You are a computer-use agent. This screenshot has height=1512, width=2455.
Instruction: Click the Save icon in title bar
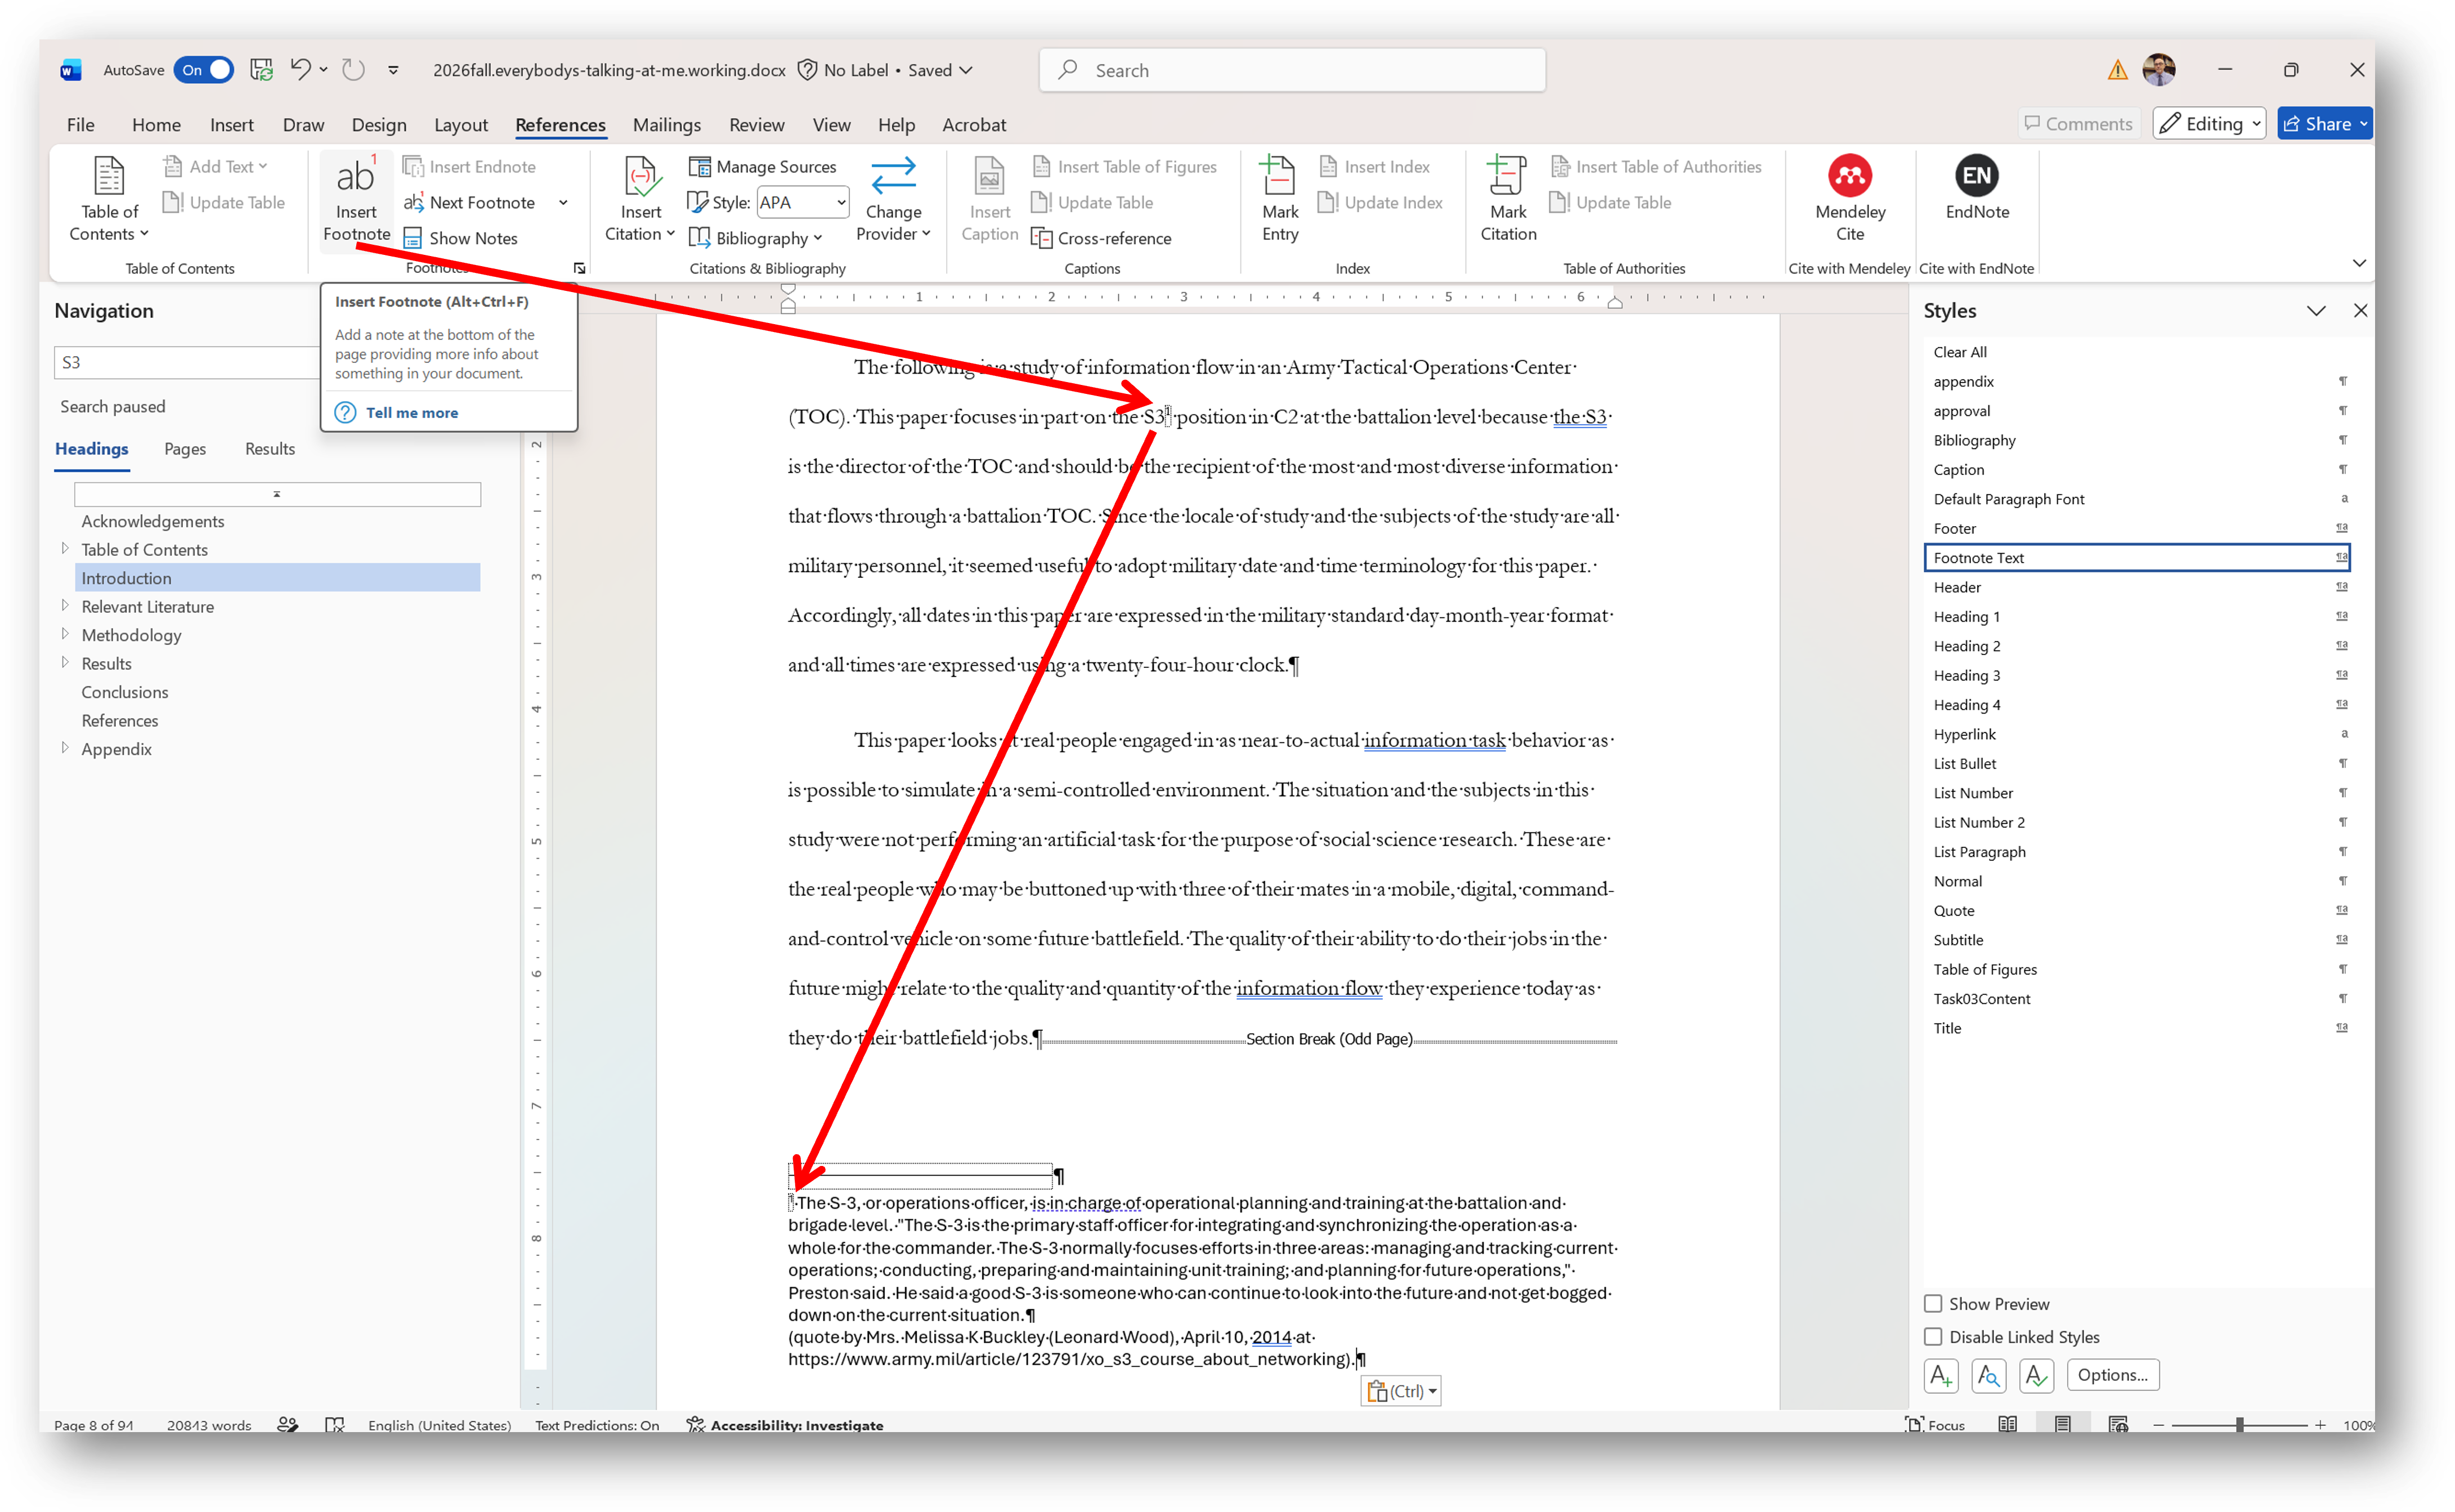pos(262,70)
